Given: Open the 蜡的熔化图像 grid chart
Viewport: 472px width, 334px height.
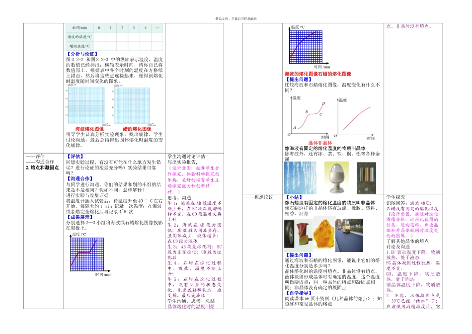Looking at the screenshot, I should 133,105.
